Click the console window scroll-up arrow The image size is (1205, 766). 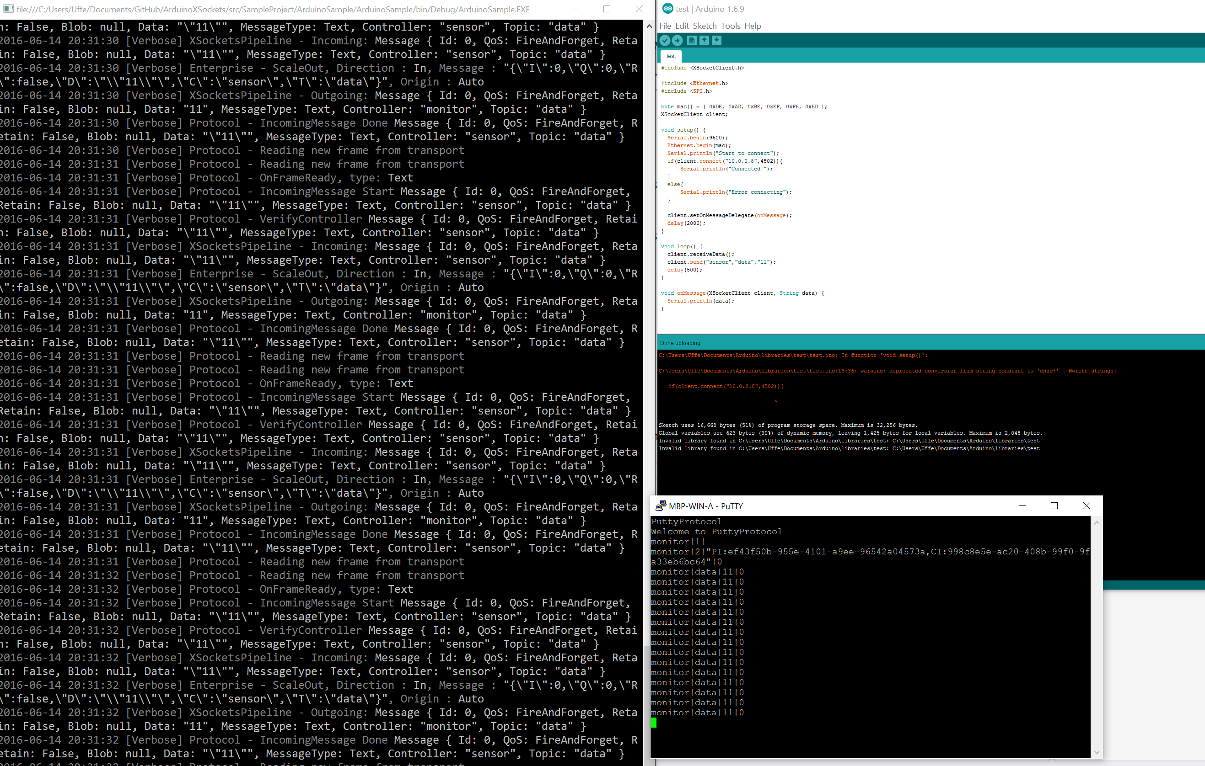point(649,26)
